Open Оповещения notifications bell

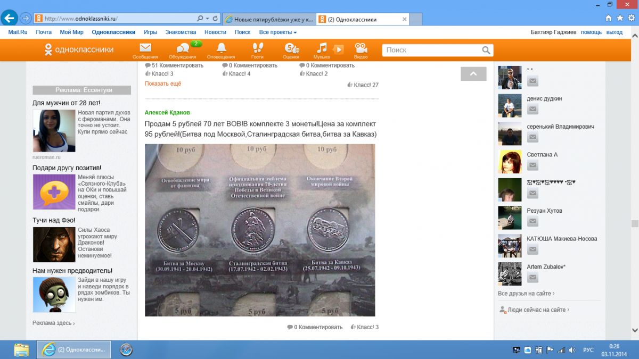pos(221,49)
